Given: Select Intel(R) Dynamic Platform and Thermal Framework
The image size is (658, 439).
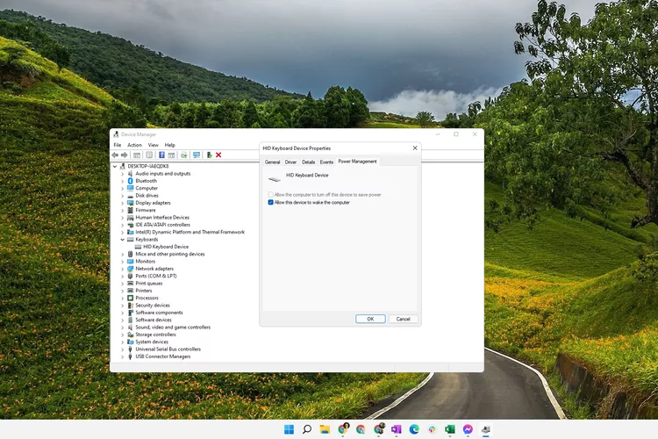Looking at the screenshot, I should 190,232.
